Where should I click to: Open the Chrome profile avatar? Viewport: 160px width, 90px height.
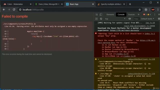click(x=153, y=9)
